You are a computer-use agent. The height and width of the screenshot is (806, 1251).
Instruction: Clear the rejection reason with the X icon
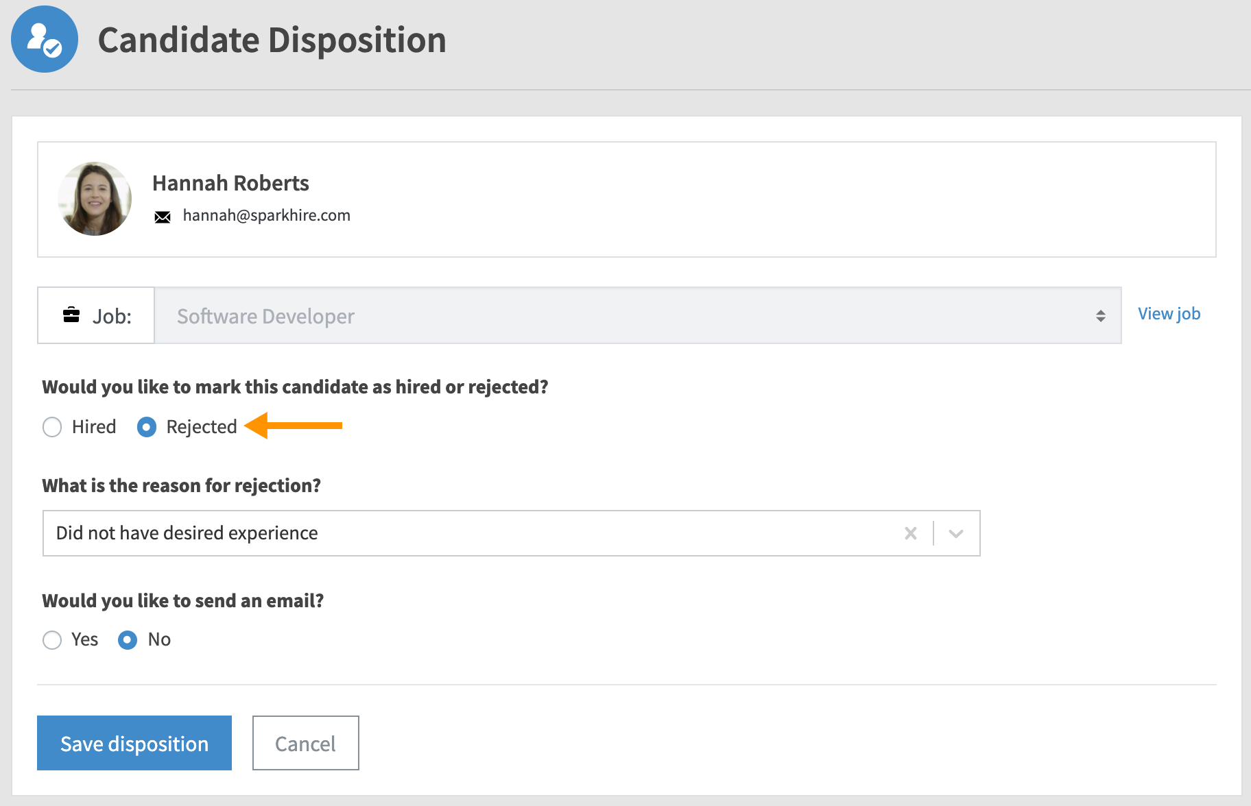911,533
